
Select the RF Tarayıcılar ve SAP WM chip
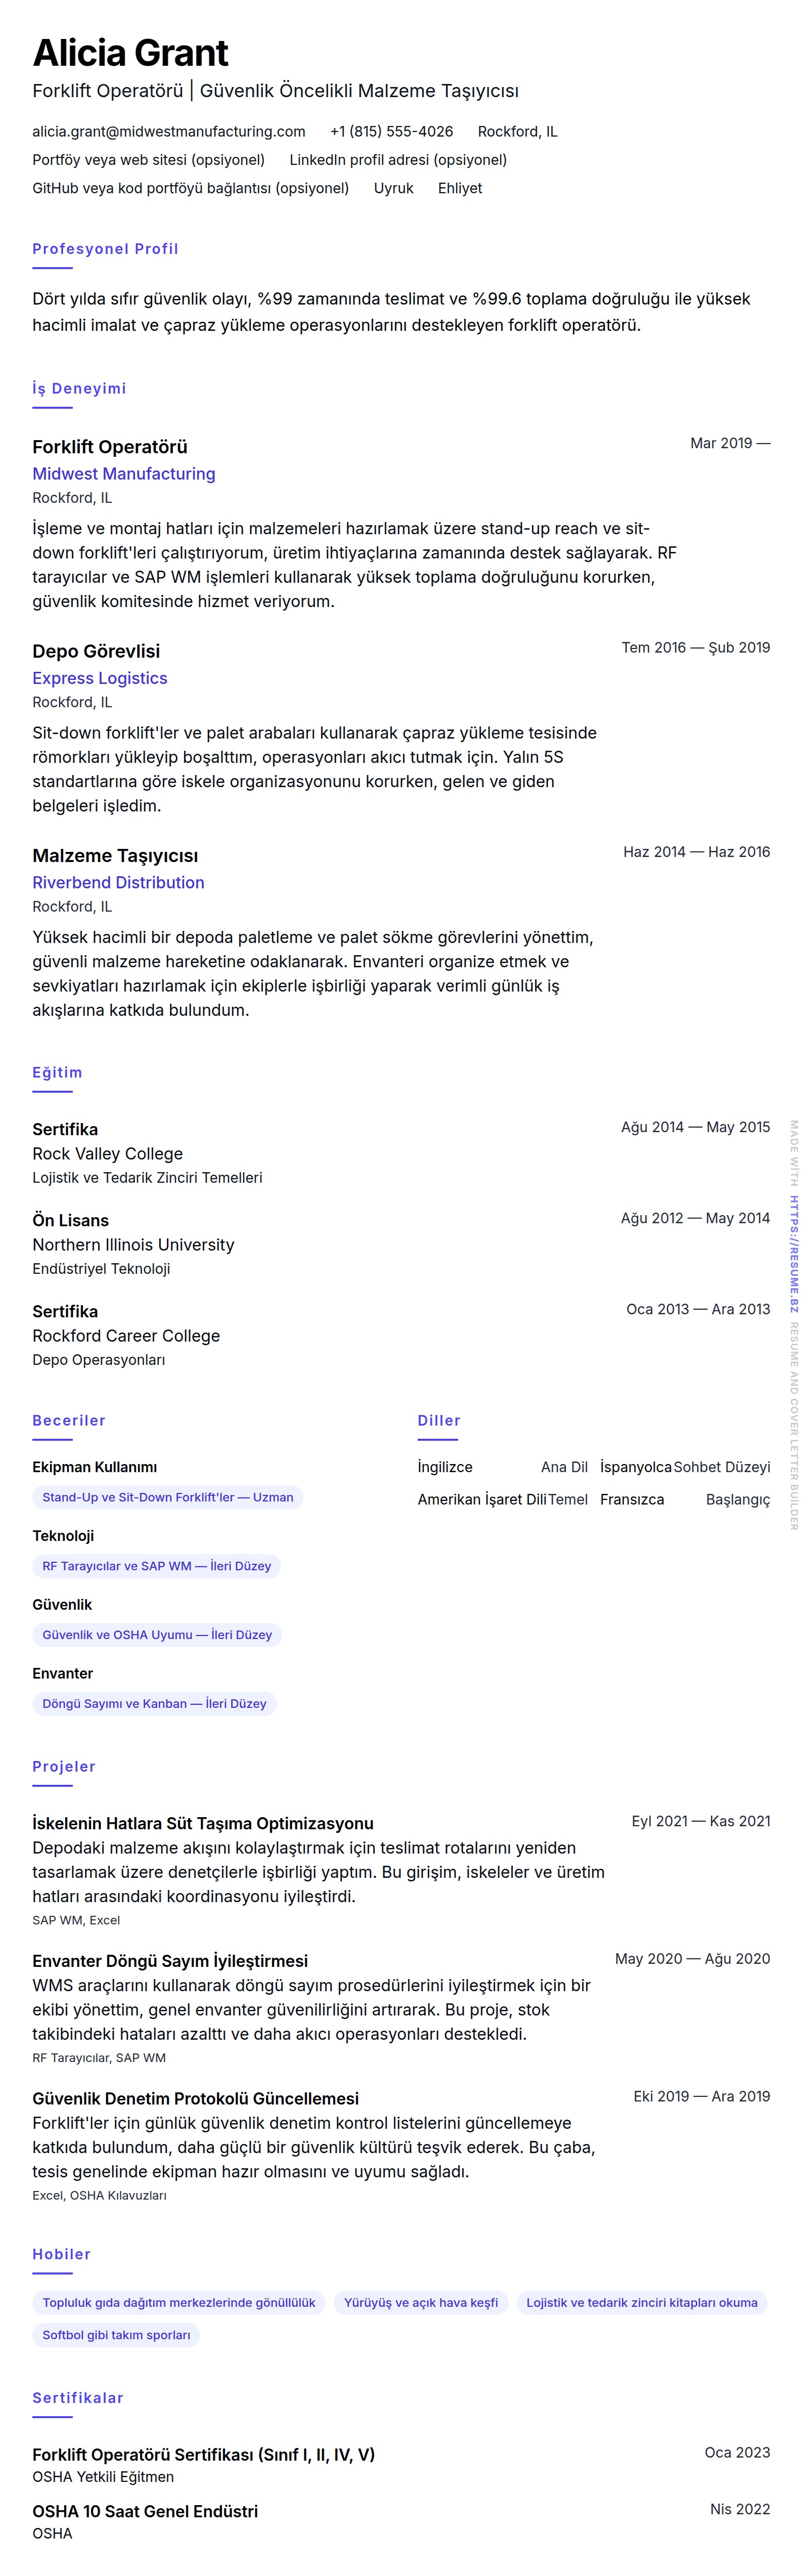156,1565
